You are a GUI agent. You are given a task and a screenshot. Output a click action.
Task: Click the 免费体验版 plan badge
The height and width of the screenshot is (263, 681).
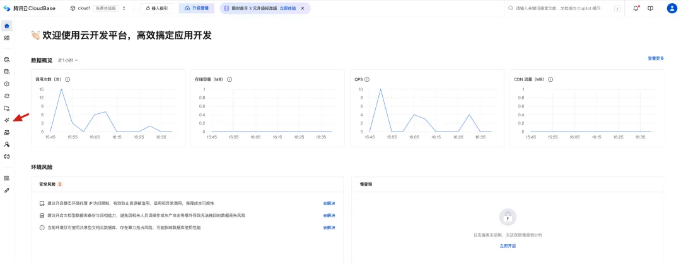pos(105,8)
